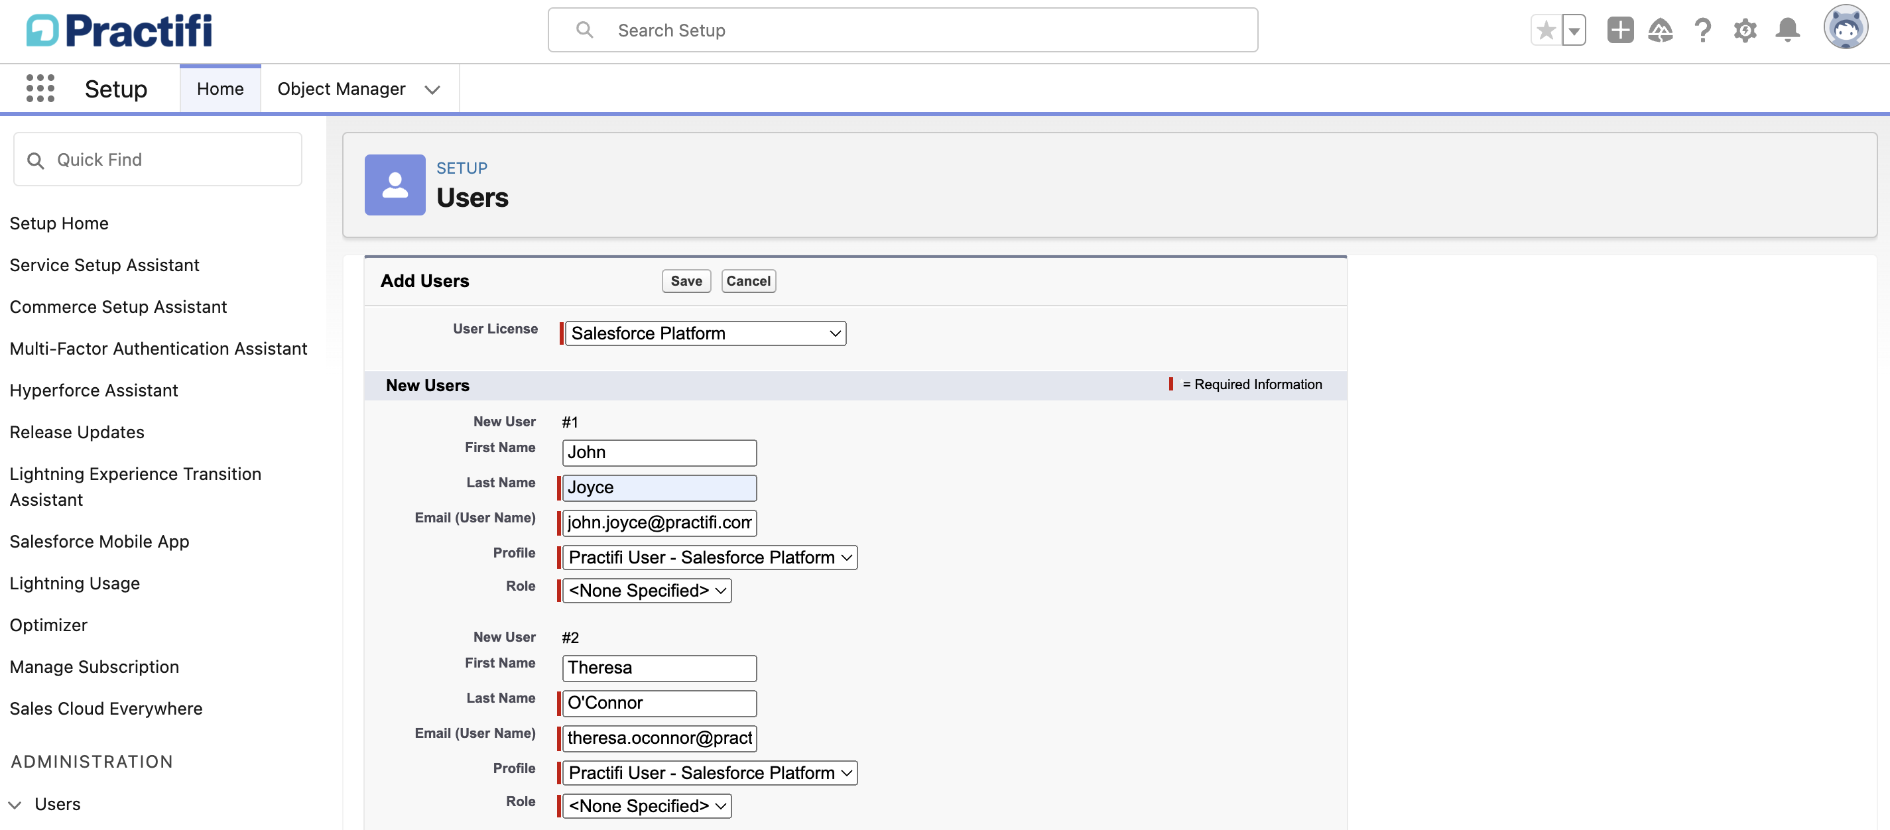Screen dimensions: 1890x830
Task: Open the user profile avatar
Action: pyautogui.click(x=1846, y=28)
